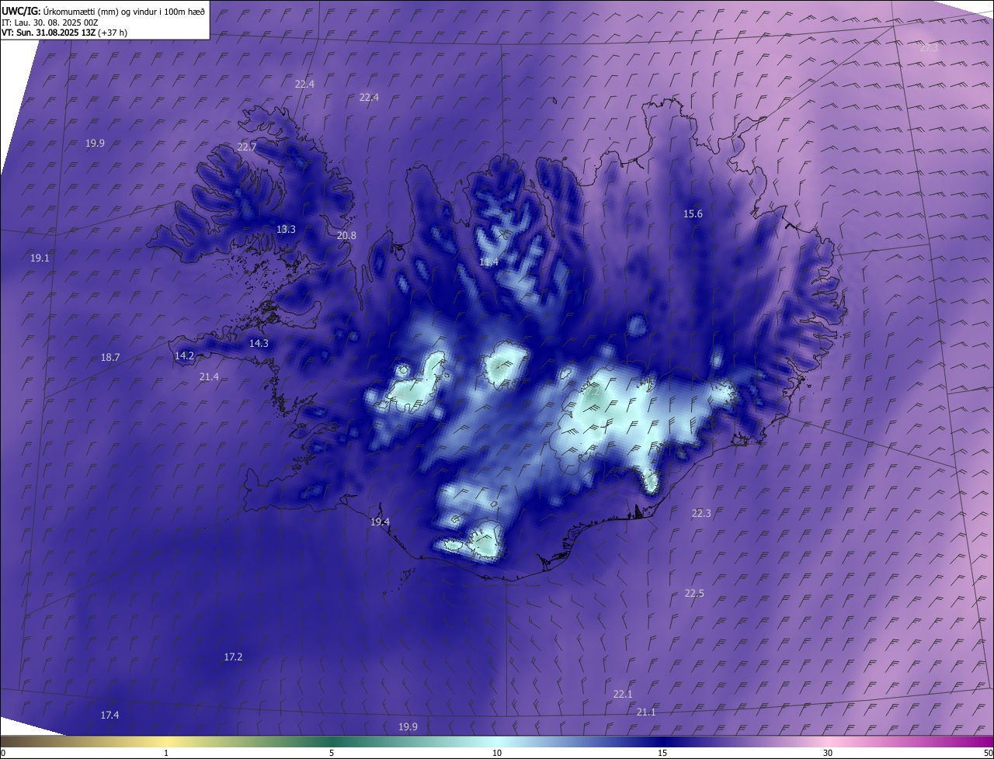
Task: Select the 19.4 value on the south coast
Action: pyautogui.click(x=380, y=522)
